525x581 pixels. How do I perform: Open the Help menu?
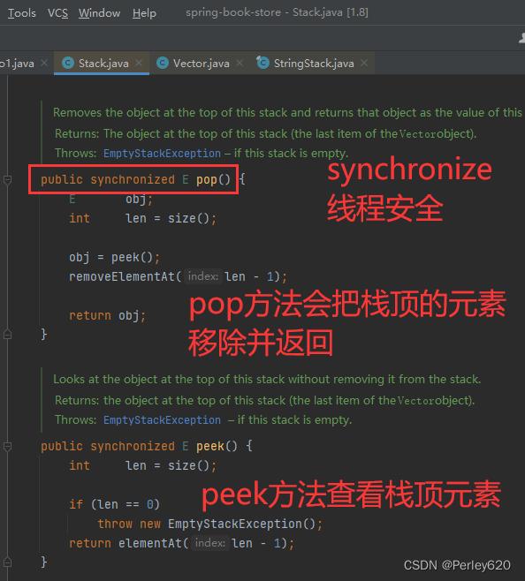(x=144, y=13)
